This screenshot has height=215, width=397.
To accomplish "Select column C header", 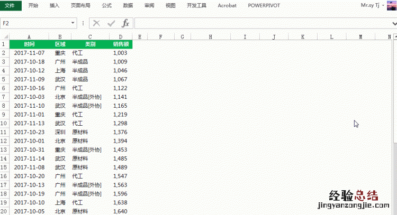I will (x=89, y=37).
